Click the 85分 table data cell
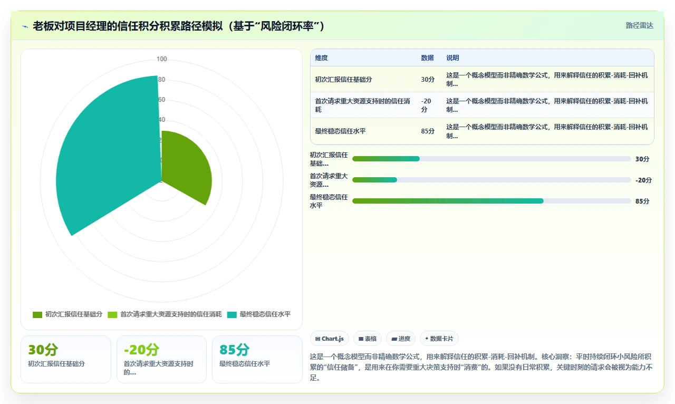The height and width of the screenshot is (404, 675). click(428, 131)
